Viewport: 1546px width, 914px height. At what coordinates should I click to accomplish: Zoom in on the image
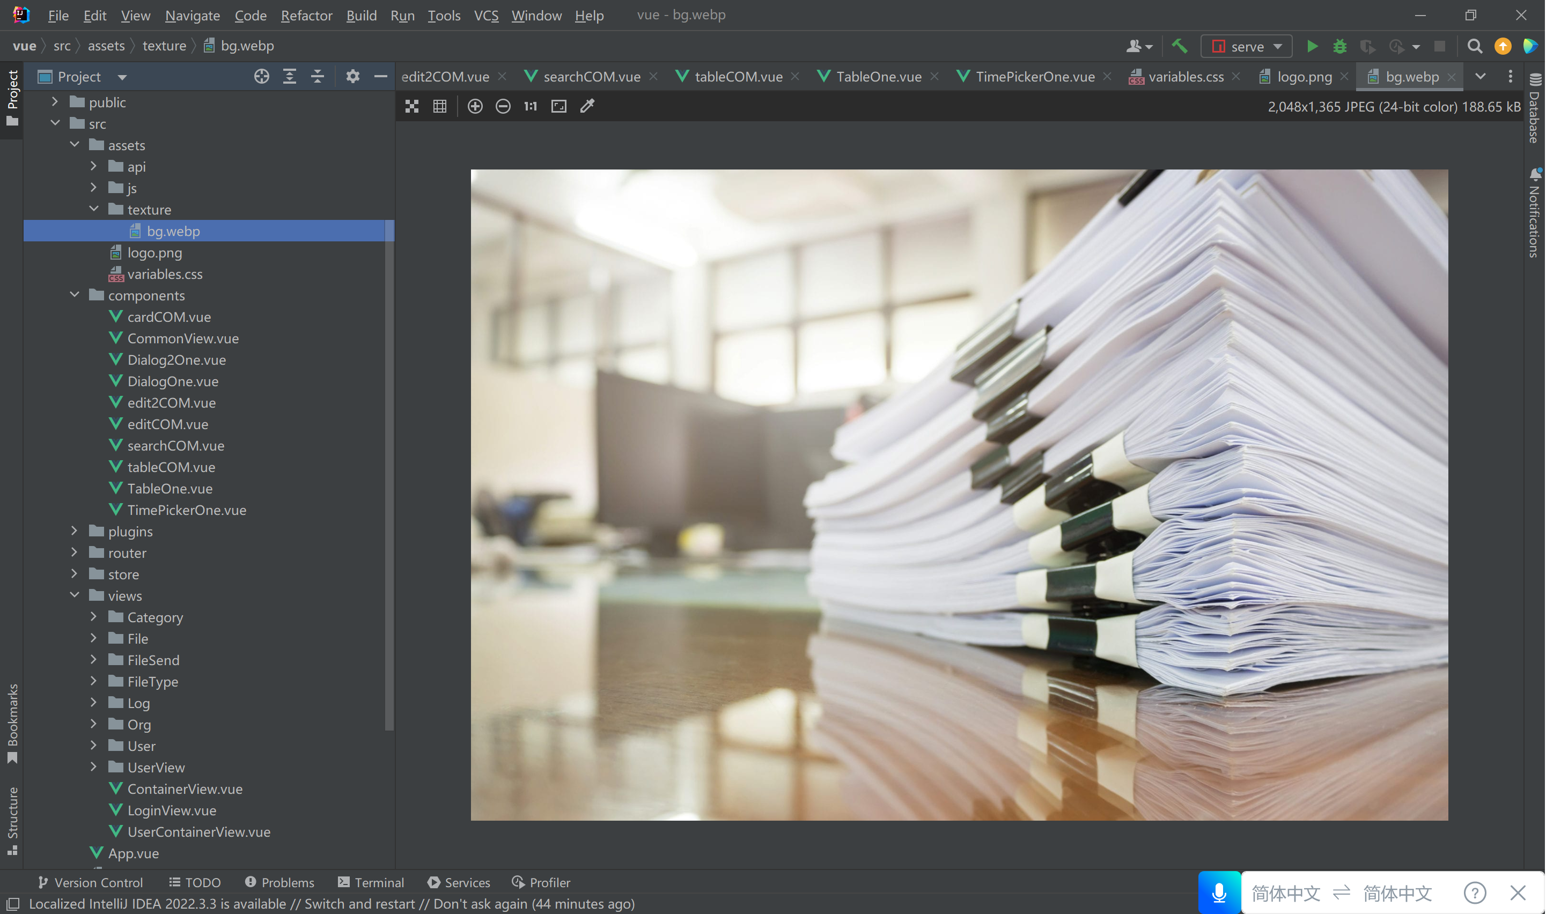pyautogui.click(x=475, y=107)
